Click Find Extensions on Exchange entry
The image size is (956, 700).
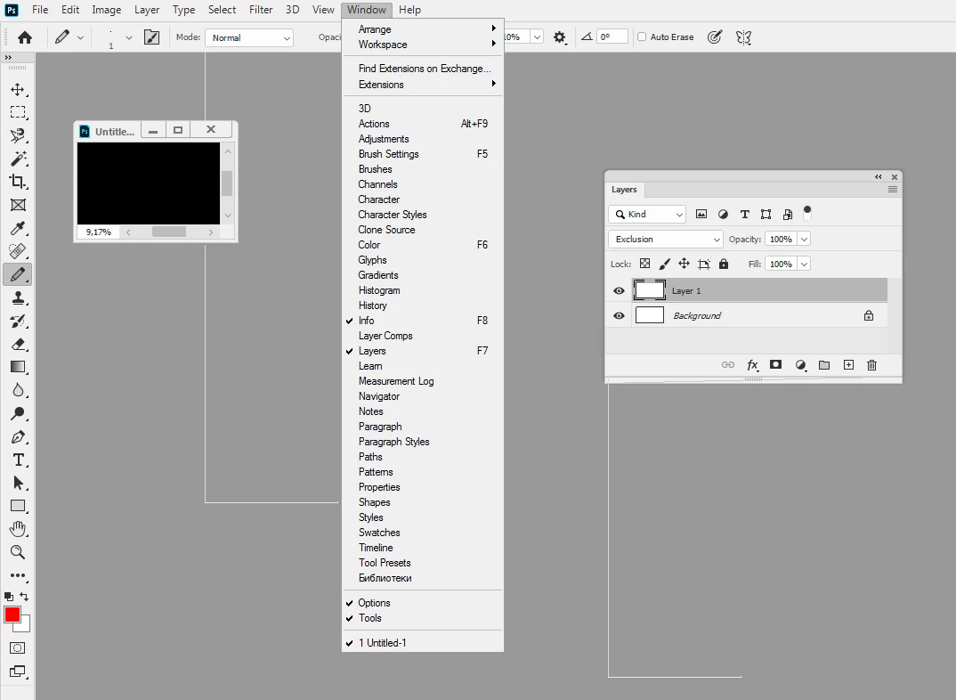click(x=423, y=69)
